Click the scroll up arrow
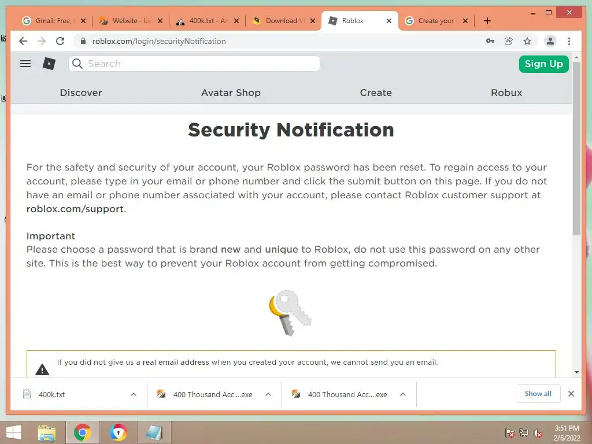The width and height of the screenshot is (592, 444). [x=576, y=58]
